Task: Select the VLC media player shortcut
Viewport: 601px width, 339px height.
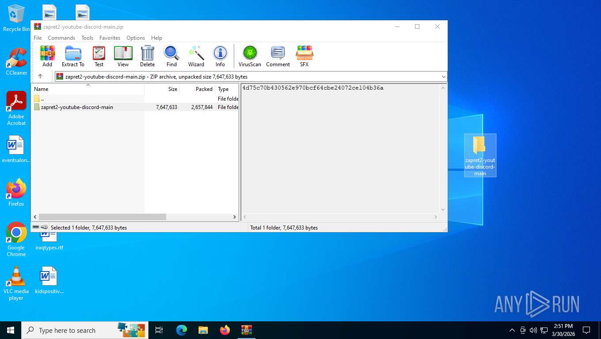Action: [16, 283]
